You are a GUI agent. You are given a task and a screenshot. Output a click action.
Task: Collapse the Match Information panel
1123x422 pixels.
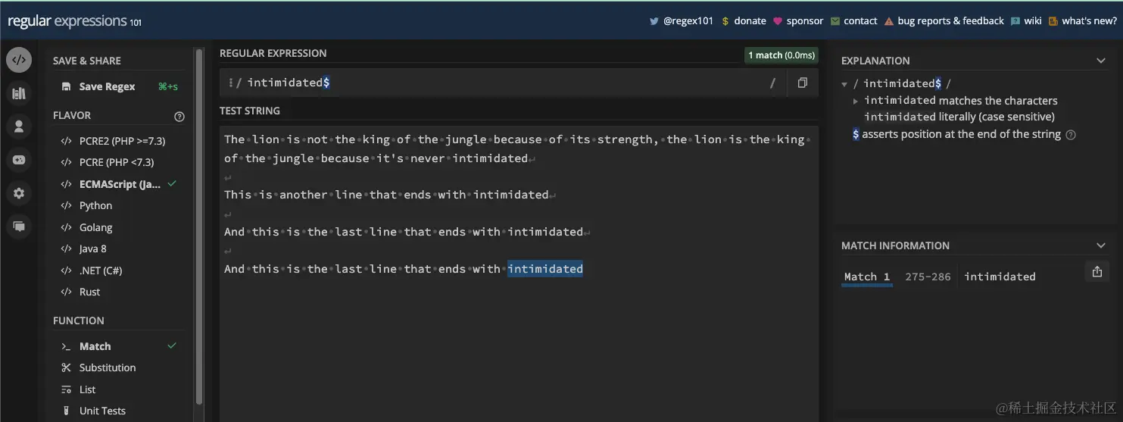tap(1101, 245)
